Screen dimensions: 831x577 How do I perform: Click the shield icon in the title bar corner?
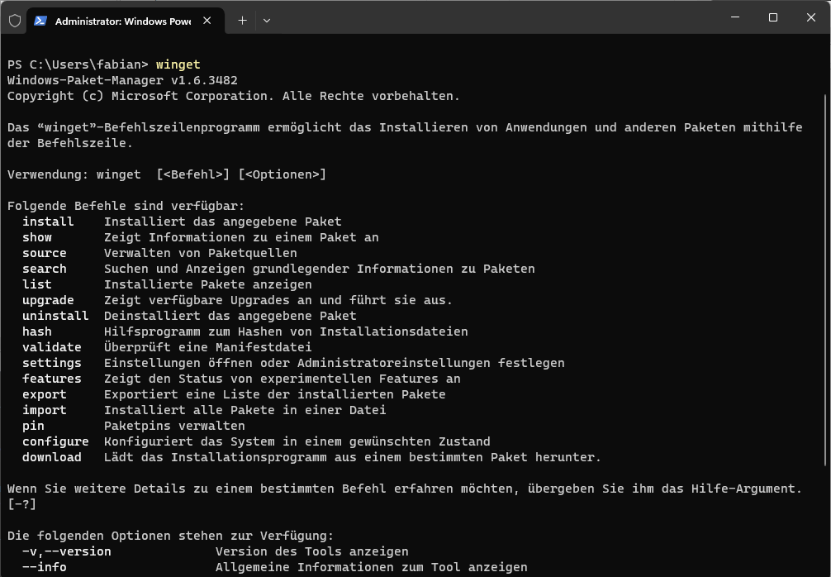(15, 20)
